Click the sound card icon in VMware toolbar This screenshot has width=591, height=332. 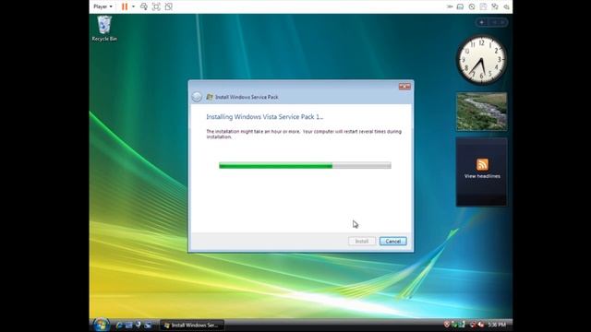507,6
